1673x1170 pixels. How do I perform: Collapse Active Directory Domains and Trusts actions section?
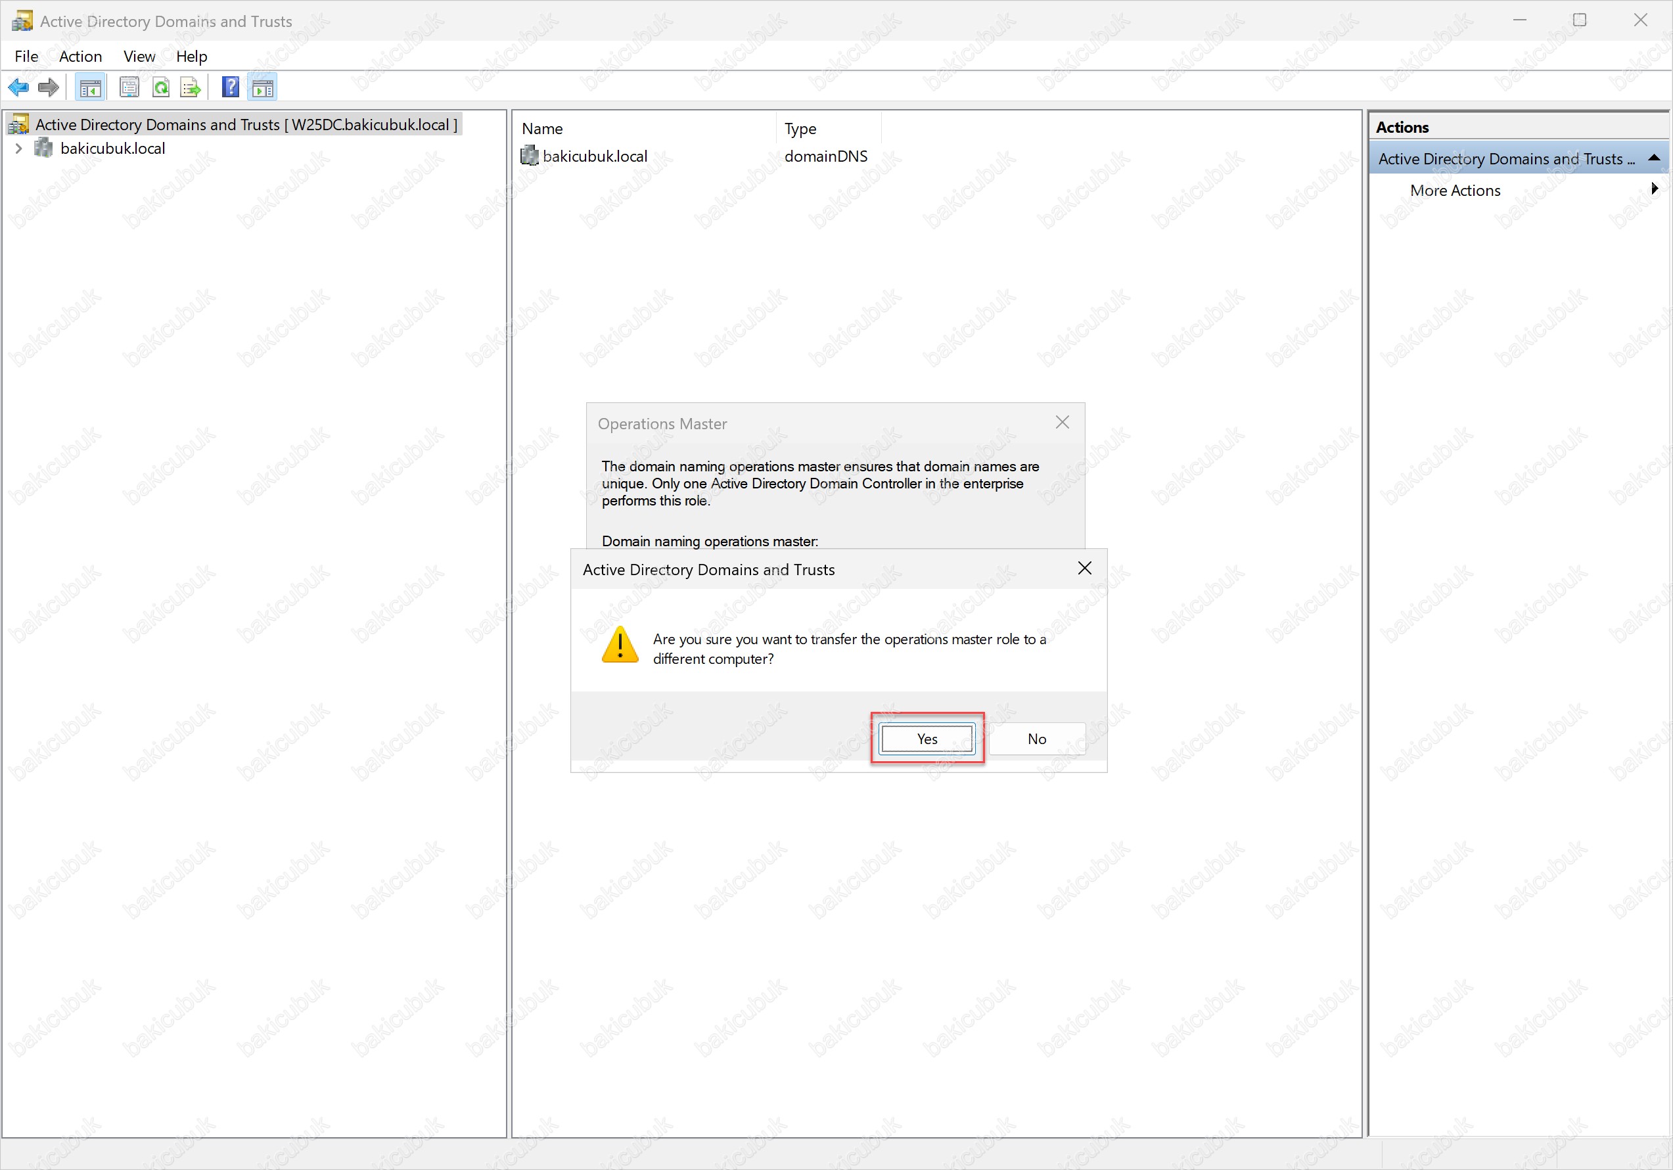click(1654, 158)
